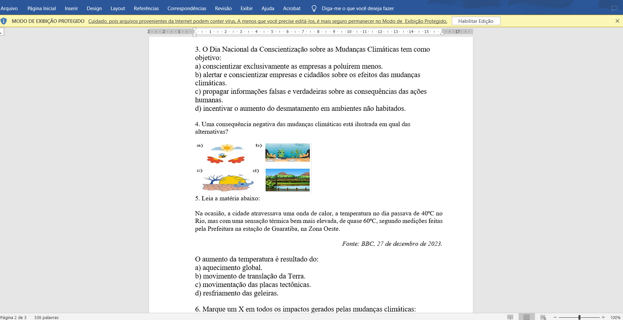This screenshot has width=623, height=320.
Task: Click the line 'd) resfriamento das geleiras.'
Action: [237, 293]
